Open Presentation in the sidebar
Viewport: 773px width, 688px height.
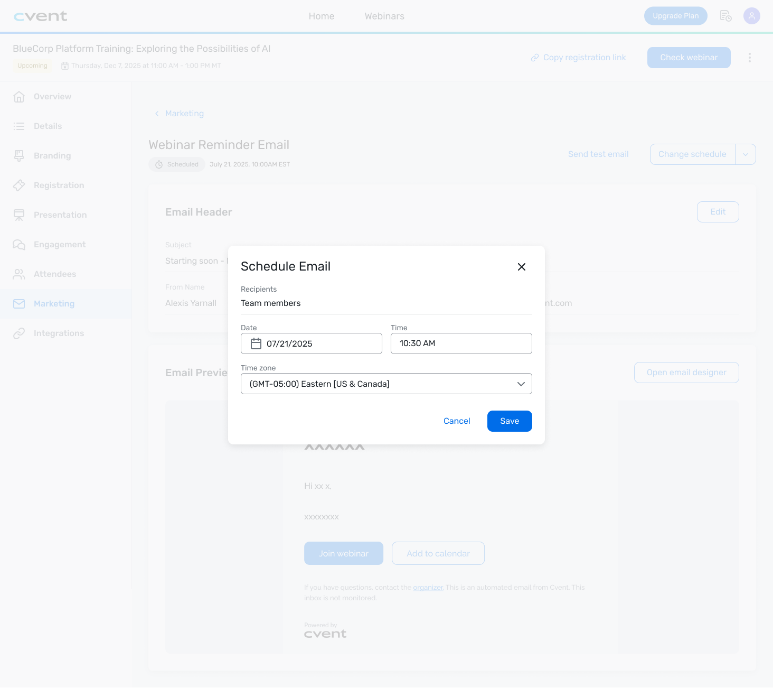(x=66, y=215)
